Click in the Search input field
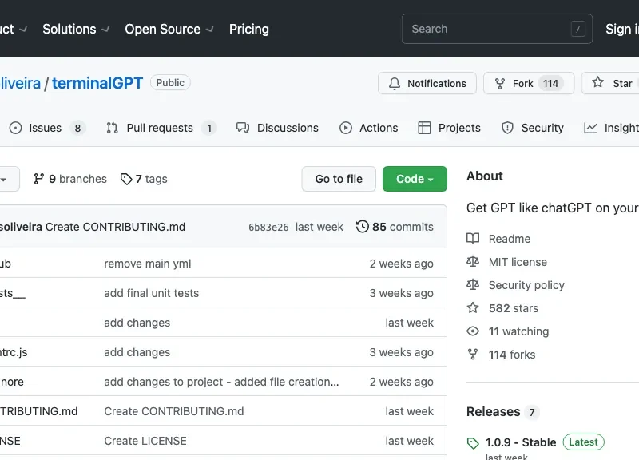The width and height of the screenshot is (639, 460). click(497, 29)
